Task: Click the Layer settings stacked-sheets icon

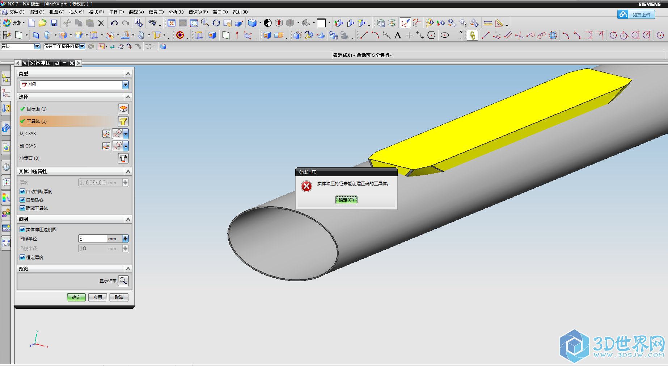Action: click(381, 23)
